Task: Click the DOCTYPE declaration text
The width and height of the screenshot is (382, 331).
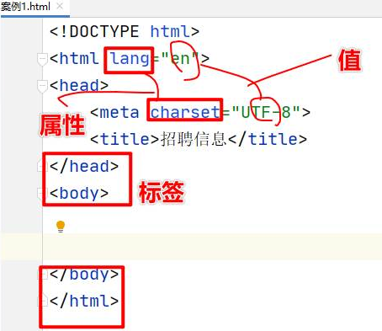Action: (x=125, y=31)
